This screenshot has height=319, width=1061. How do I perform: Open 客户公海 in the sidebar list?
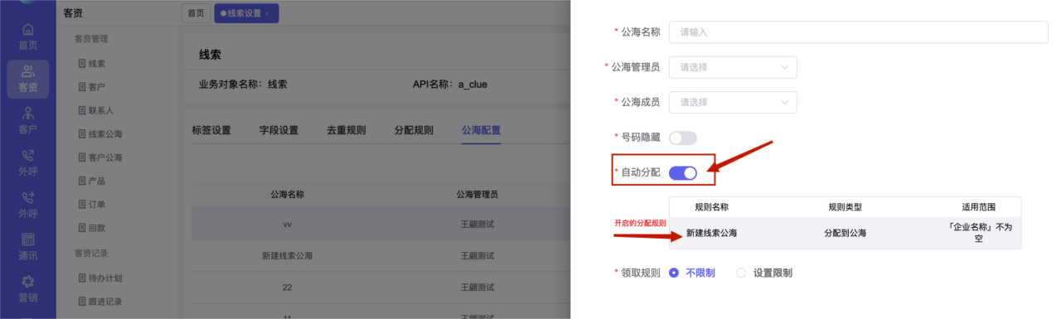click(x=99, y=157)
